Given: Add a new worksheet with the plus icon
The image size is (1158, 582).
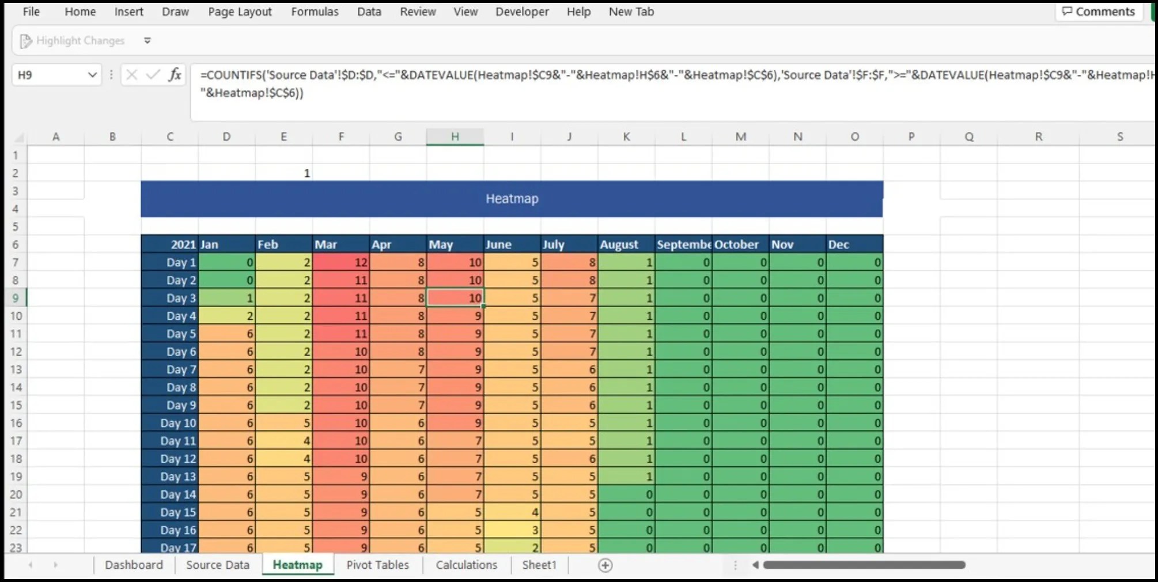Looking at the screenshot, I should (606, 565).
